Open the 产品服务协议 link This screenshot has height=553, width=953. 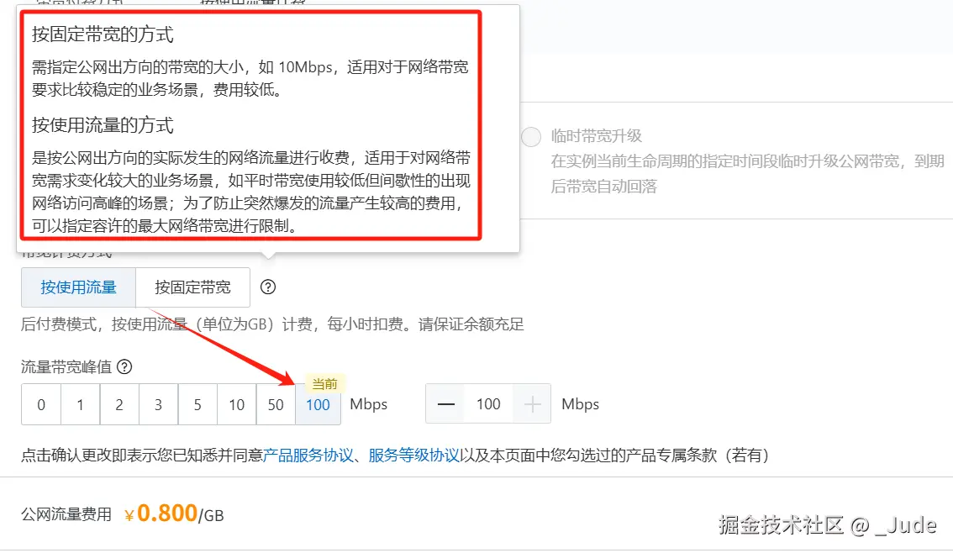(x=308, y=456)
